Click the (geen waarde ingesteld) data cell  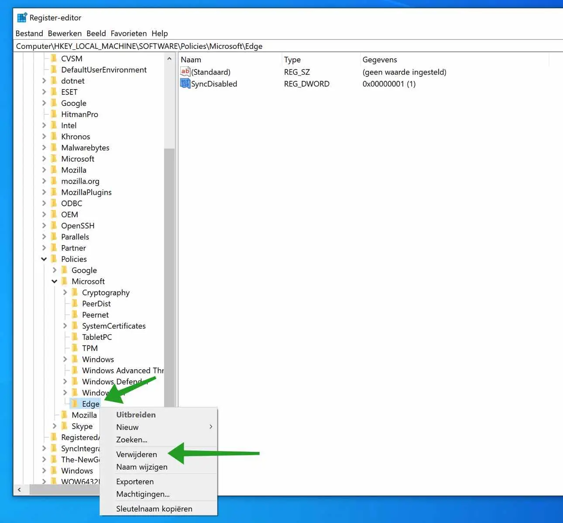tap(405, 72)
